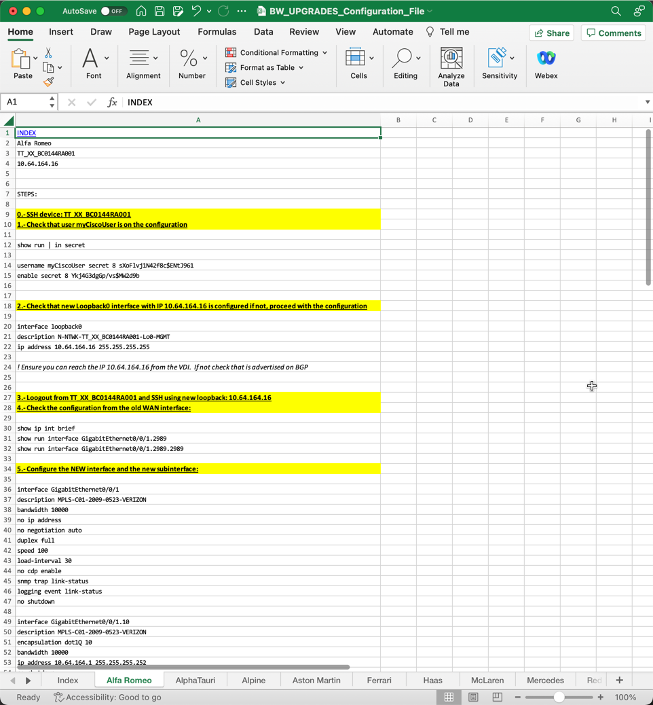The width and height of the screenshot is (653, 705).
Task: Select column B header
Action: 398,120
